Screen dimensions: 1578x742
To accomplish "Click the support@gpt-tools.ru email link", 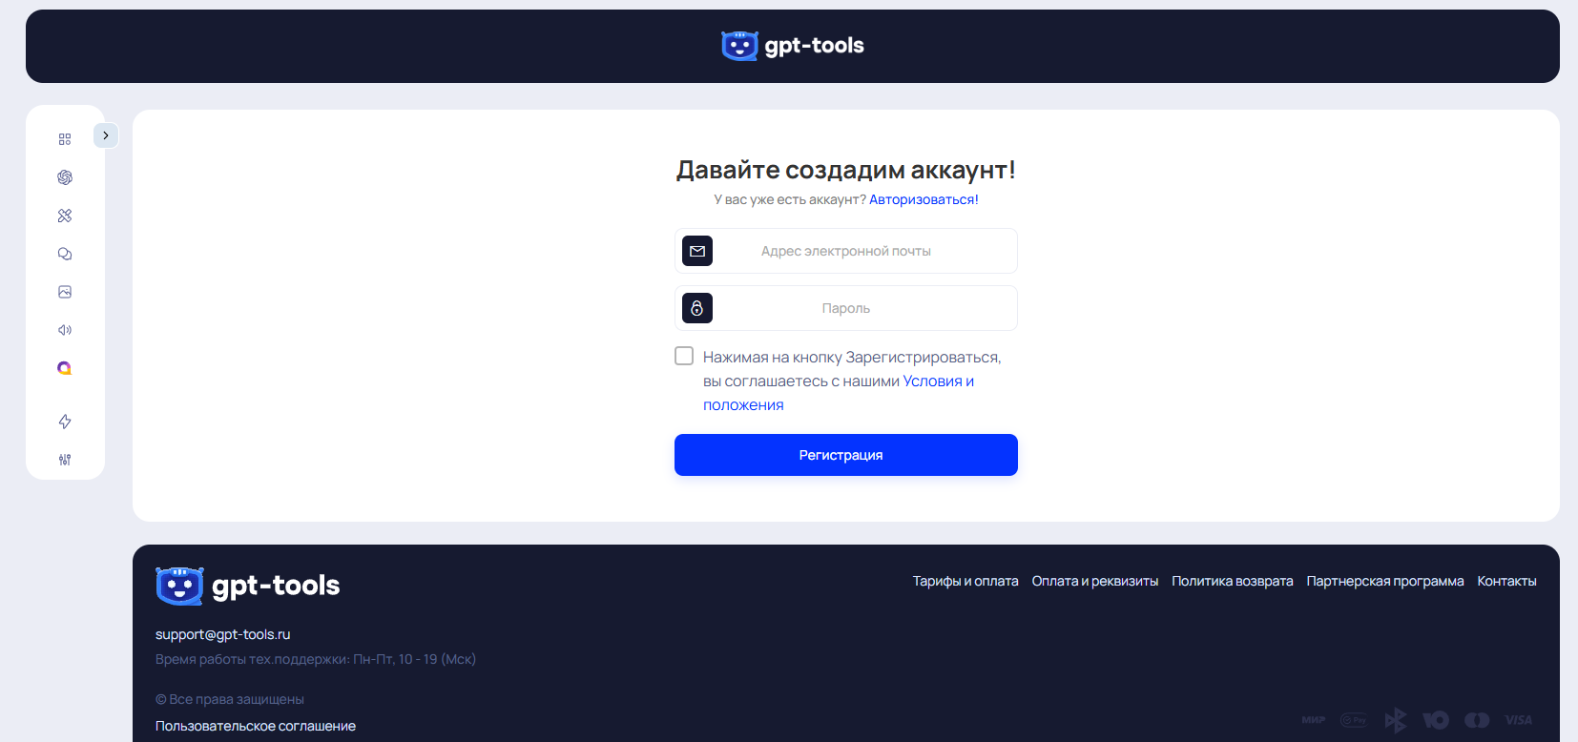I will coord(223,634).
